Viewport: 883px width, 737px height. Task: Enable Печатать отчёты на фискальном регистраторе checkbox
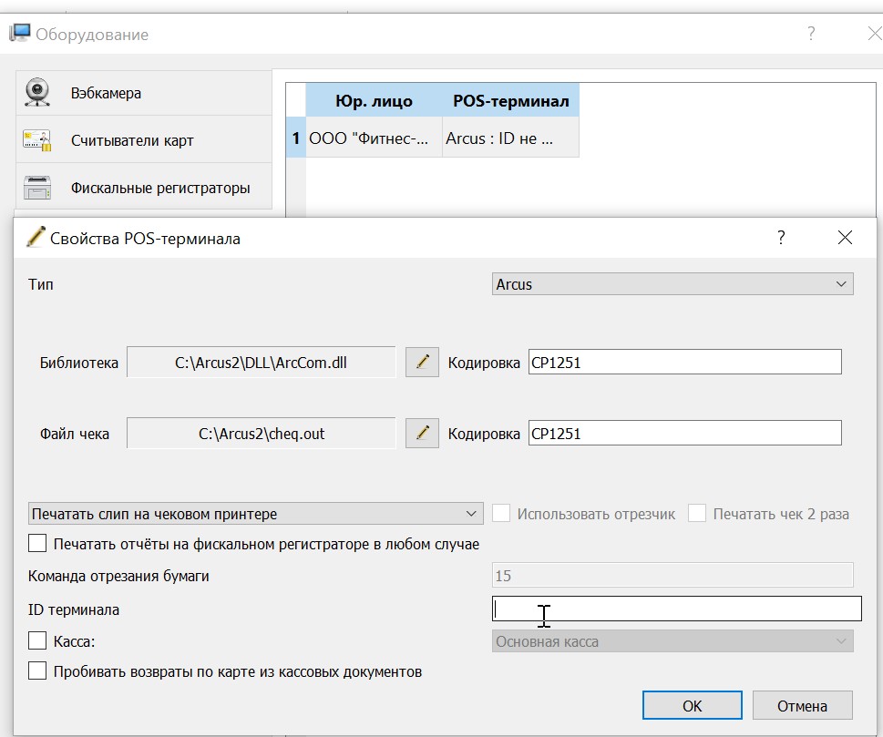37,543
